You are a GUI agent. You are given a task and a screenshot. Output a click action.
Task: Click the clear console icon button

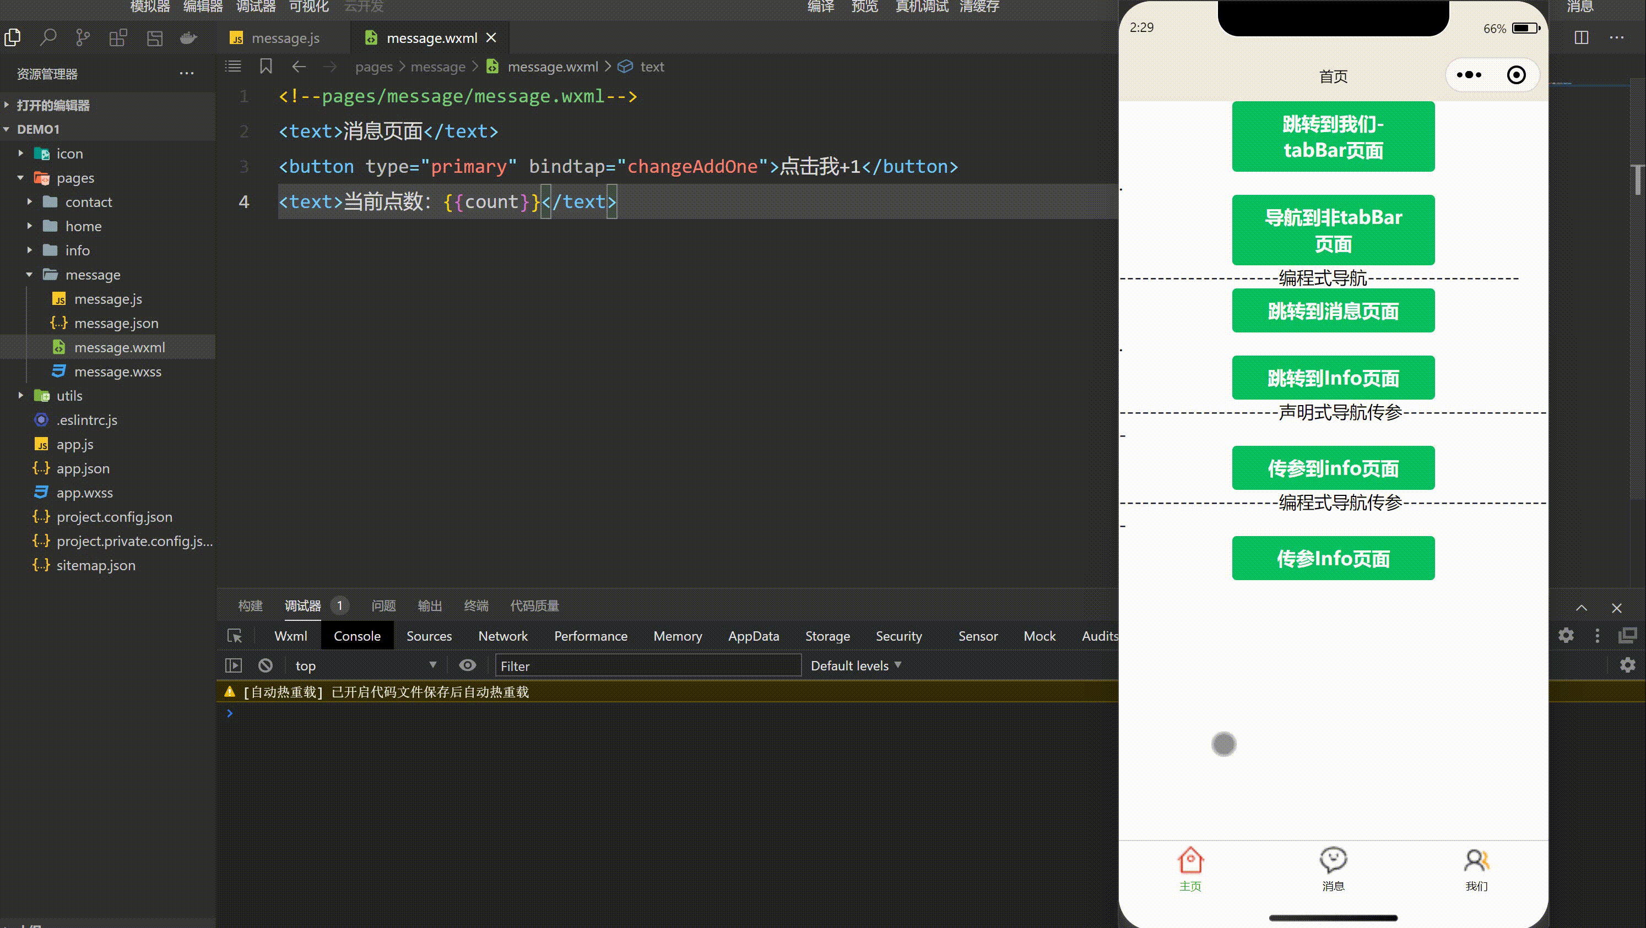pyautogui.click(x=266, y=665)
